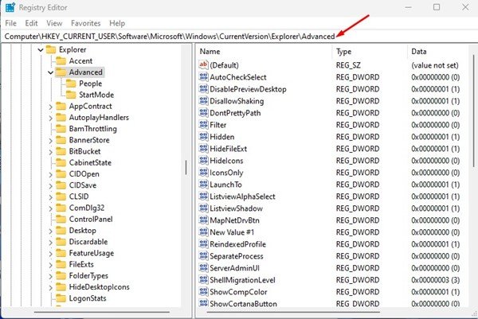Viewport: 478px width, 319px height.
Task: Click the SeparateProcess DWORD icon
Action: click(203, 255)
